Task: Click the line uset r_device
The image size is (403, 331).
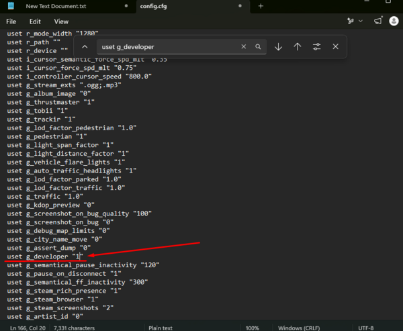Action: [37, 51]
